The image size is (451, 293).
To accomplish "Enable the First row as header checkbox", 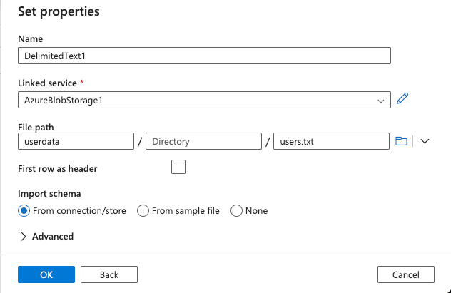I will (178, 168).
